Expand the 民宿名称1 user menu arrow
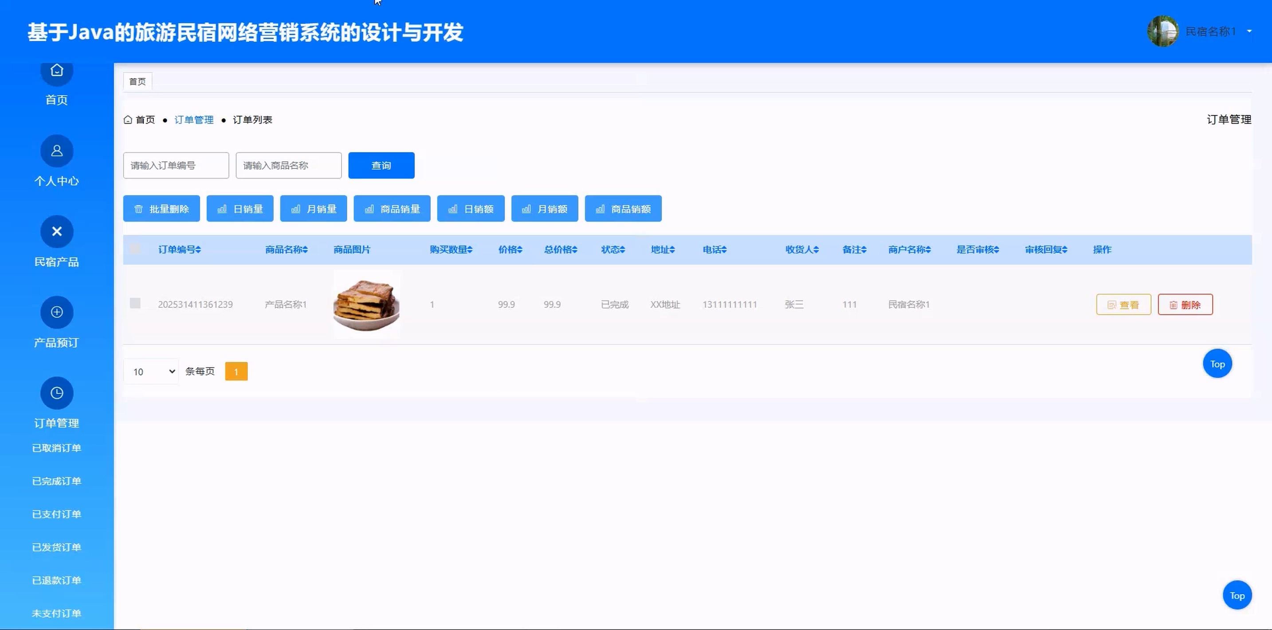This screenshot has width=1272, height=630. (x=1249, y=31)
